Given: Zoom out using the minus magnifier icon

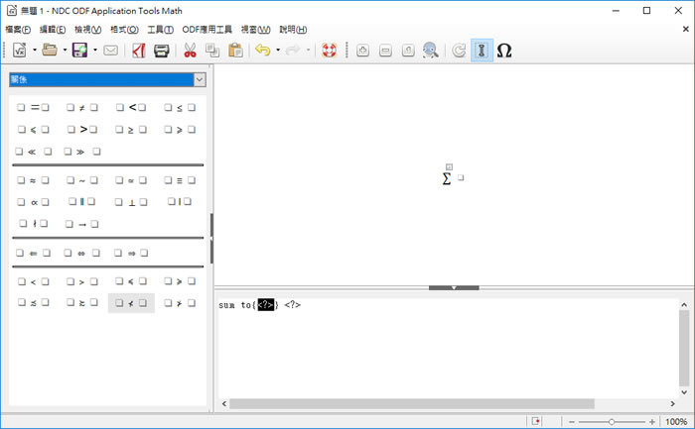Looking at the screenshot, I should pos(385,51).
